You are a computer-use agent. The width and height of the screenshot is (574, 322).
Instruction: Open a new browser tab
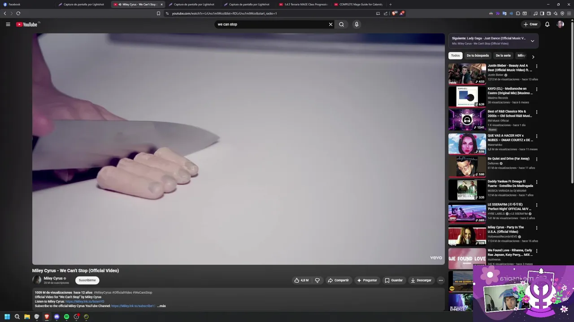390,4
